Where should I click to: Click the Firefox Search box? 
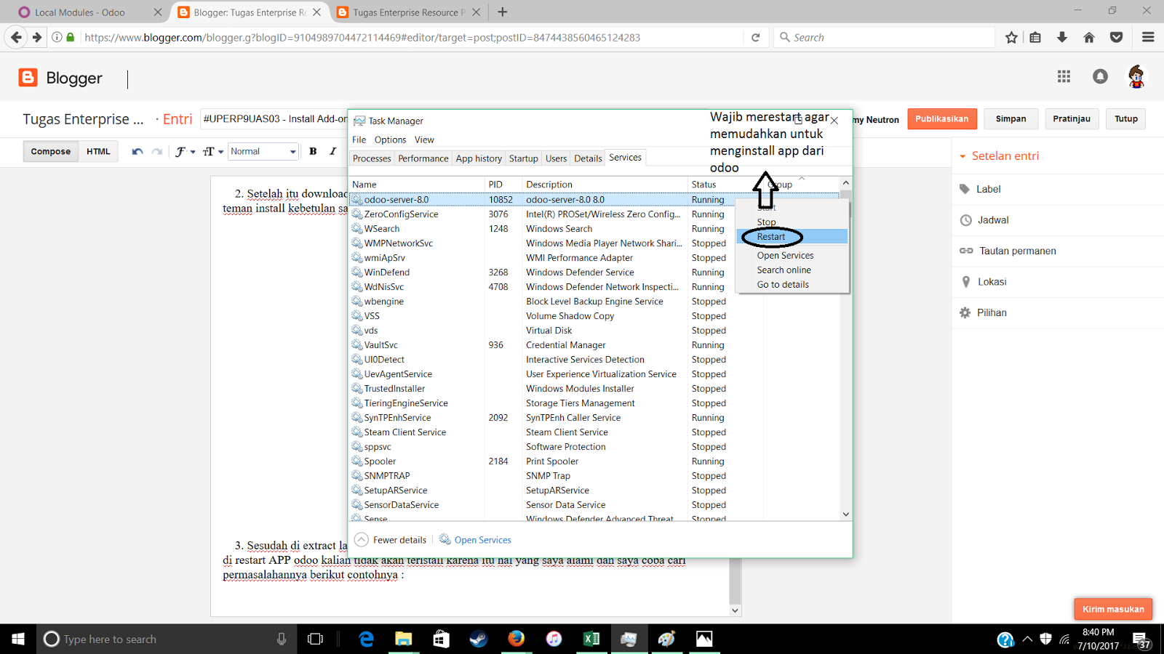(x=884, y=37)
